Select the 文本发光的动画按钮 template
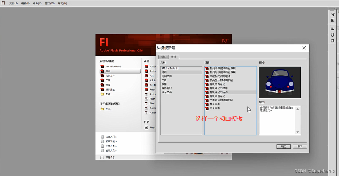Image resolution: width=339 pixels, height=176 pixels. 220,100
